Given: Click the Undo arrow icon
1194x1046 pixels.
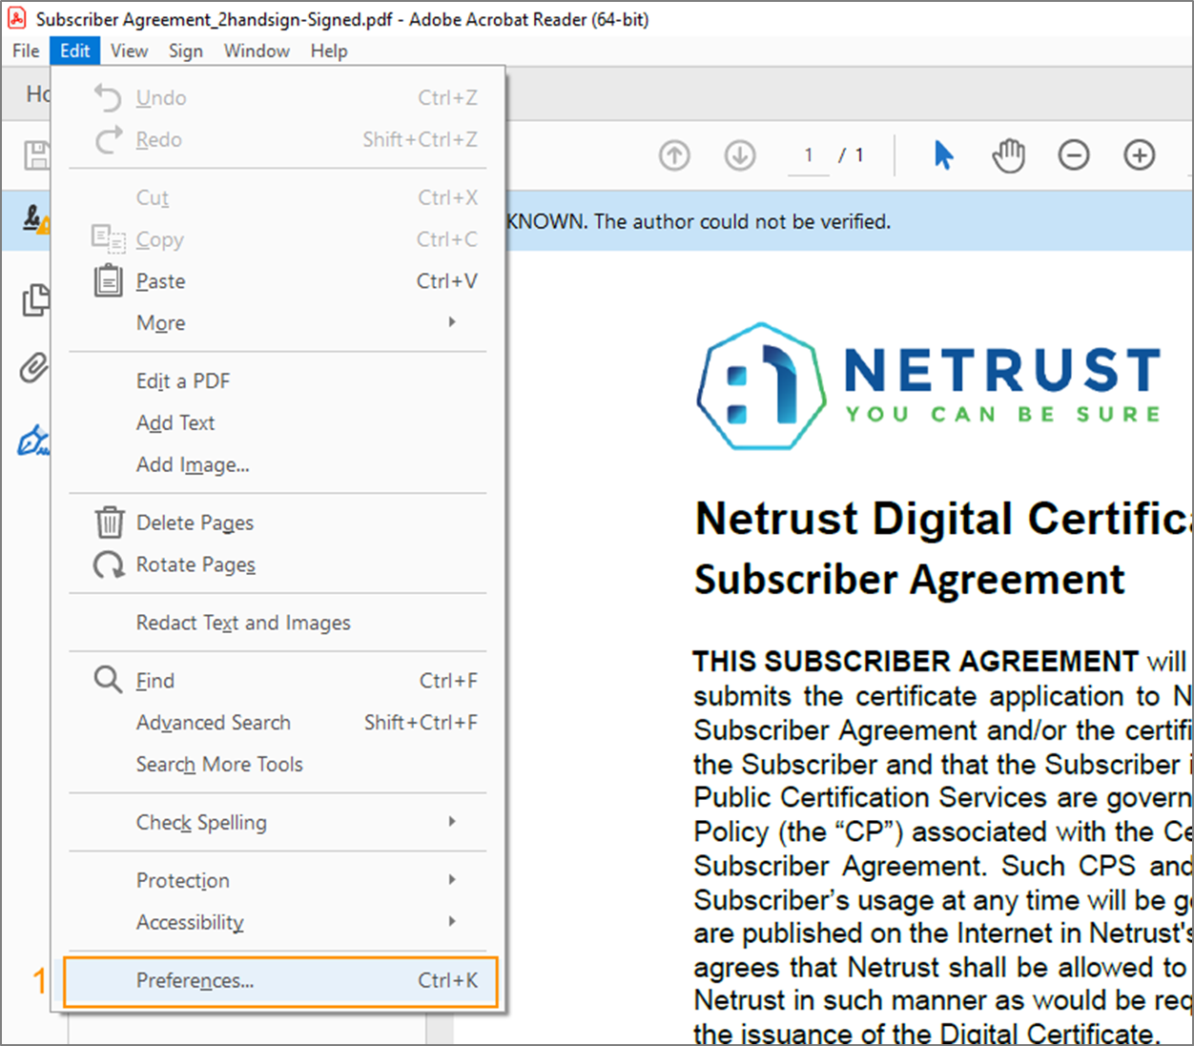Looking at the screenshot, I should pos(108,97).
